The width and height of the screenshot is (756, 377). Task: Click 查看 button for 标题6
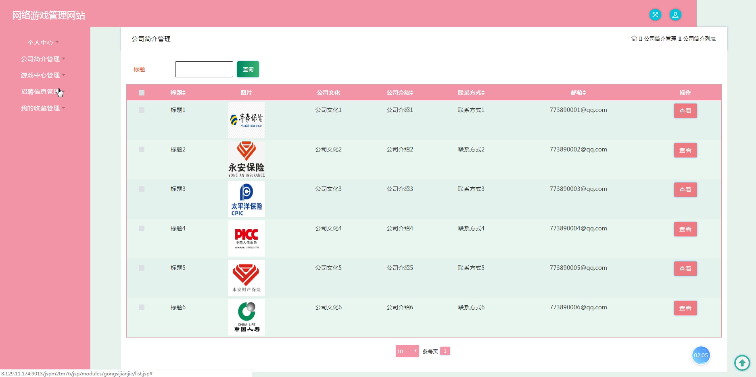click(x=685, y=308)
